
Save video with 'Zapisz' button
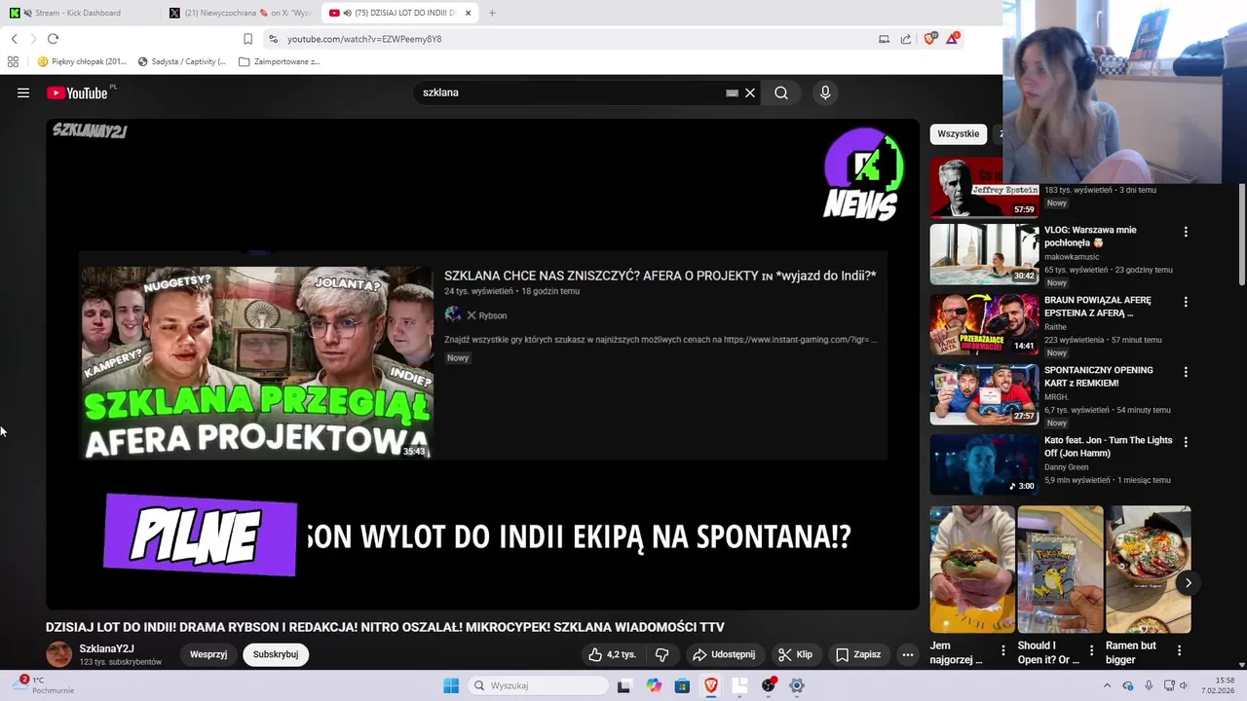click(858, 654)
